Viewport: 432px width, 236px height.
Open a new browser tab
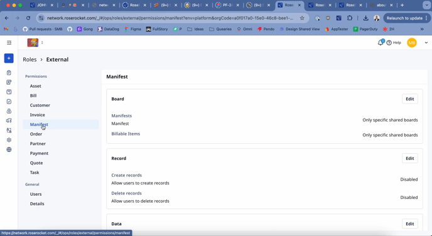tap(402, 5)
